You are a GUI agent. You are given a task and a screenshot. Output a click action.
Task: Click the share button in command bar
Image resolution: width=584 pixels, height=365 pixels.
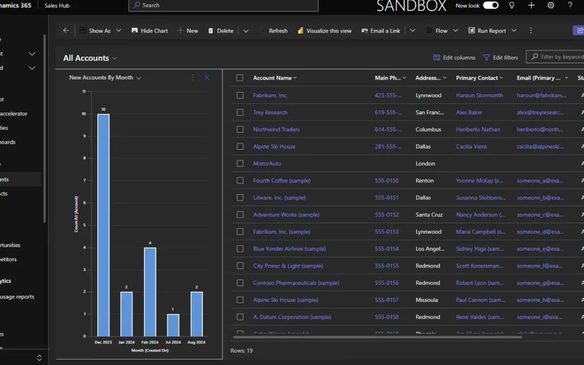point(579,30)
